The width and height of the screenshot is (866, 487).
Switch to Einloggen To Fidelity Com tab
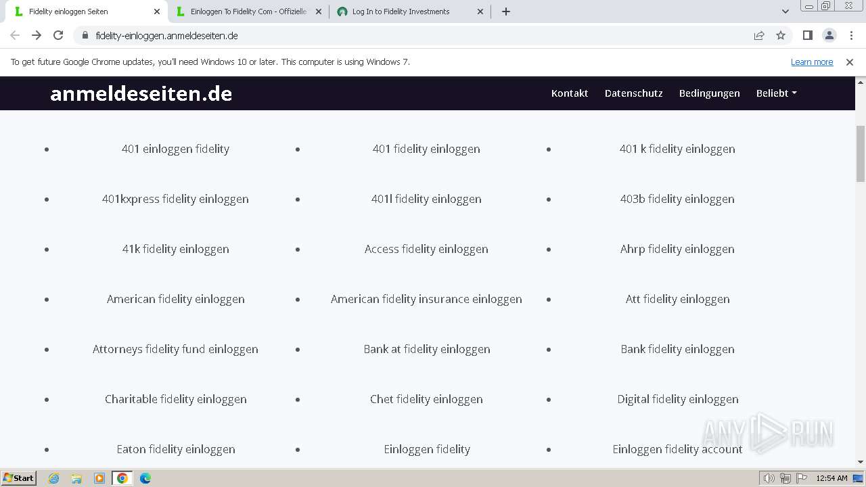pyautogui.click(x=248, y=11)
